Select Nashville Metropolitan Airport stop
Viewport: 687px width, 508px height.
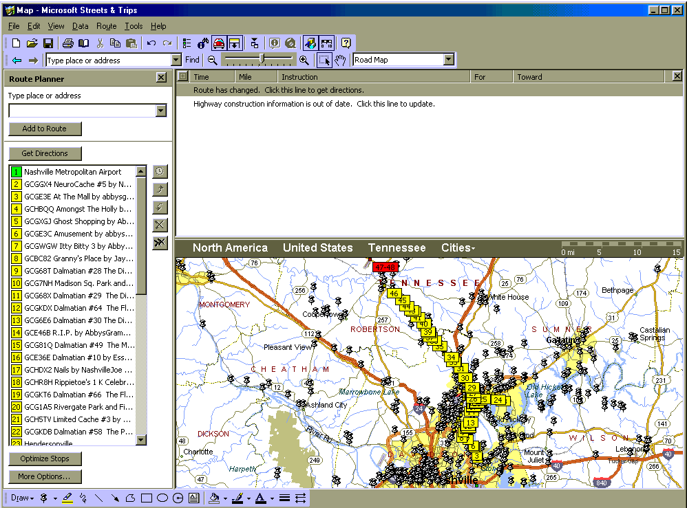coord(73,172)
